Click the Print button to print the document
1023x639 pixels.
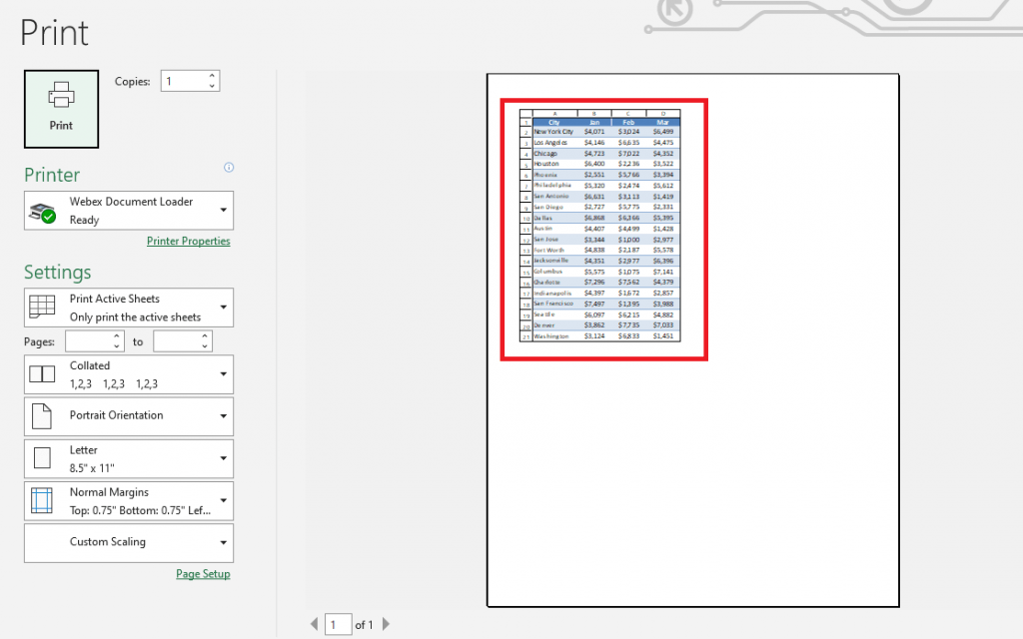(60, 108)
